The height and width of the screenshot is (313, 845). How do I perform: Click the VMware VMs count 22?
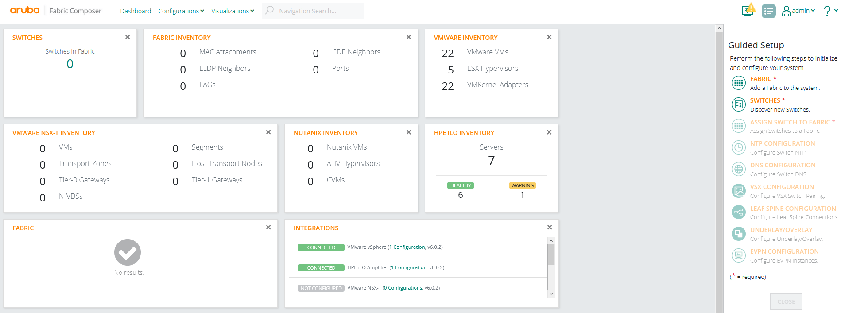(x=448, y=54)
